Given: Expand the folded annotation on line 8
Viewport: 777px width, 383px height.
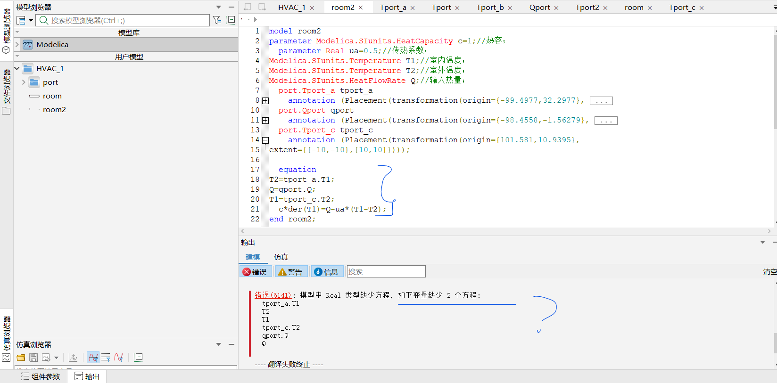Looking at the screenshot, I should coord(265,101).
